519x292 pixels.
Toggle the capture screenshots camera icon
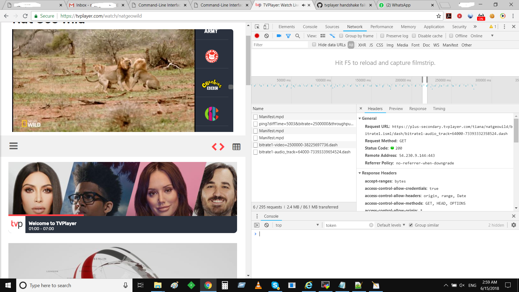click(x=279, y=36)
